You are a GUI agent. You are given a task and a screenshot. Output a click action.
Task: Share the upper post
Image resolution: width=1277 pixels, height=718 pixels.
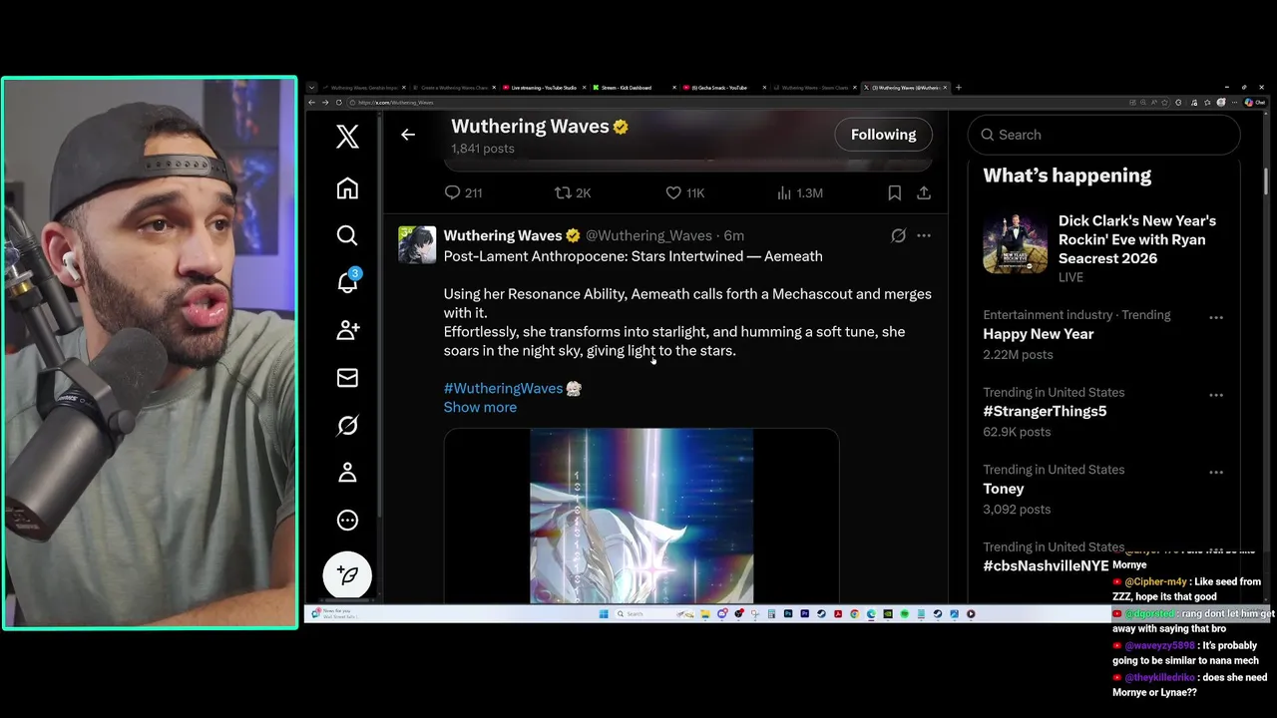click(x=924, y=192)
